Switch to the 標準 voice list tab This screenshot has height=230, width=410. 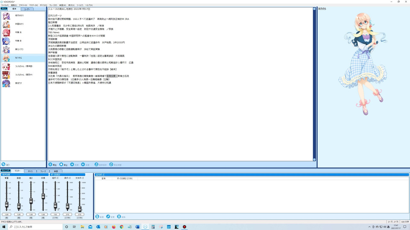14,9
